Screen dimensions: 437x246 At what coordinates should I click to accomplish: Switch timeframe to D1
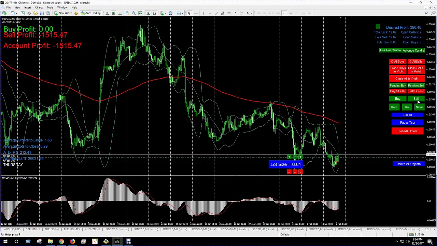297,13
